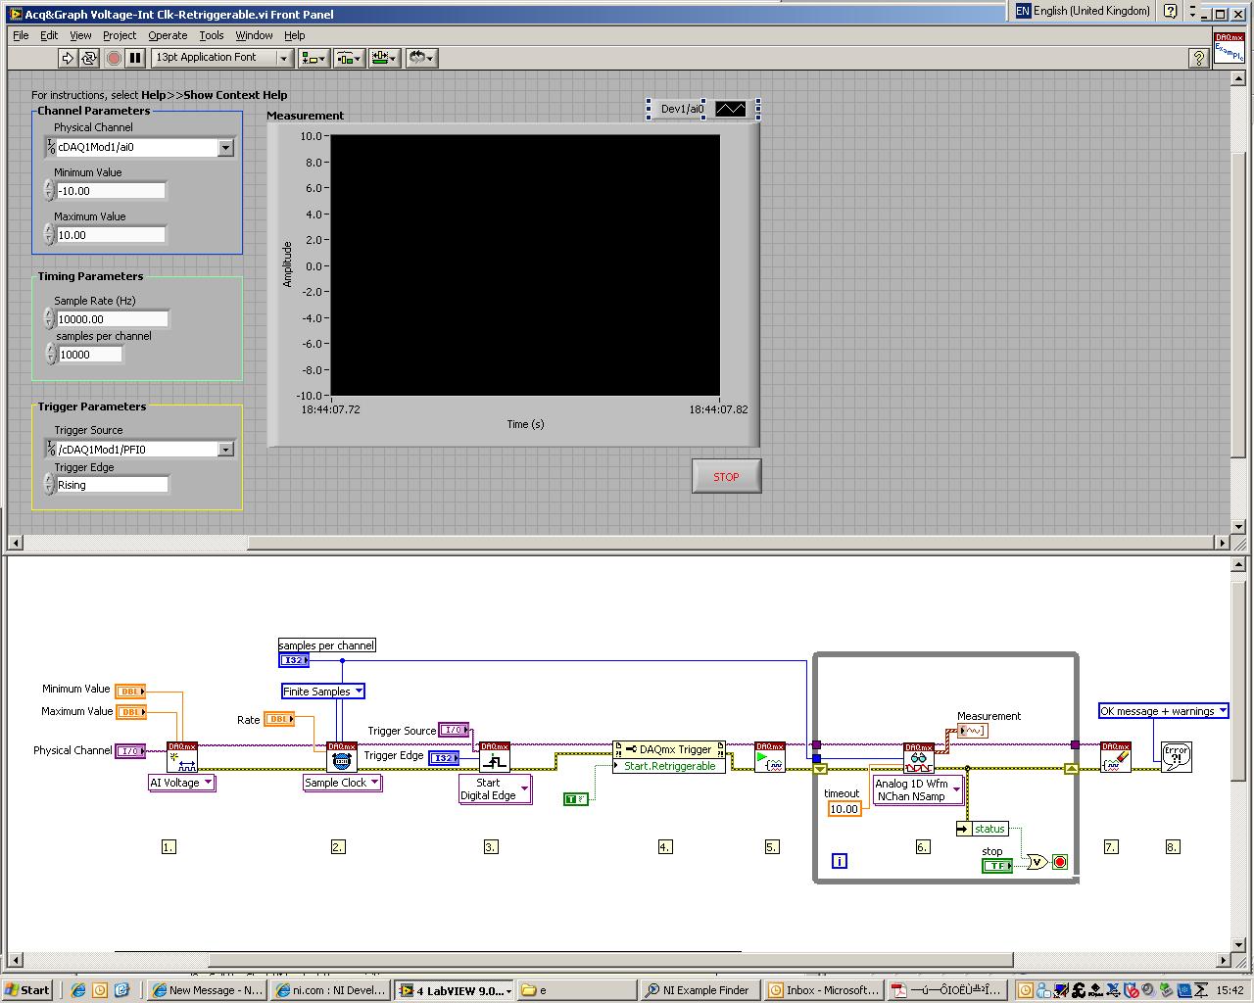This screenshot has height=1003, width=1254.
Task: Click the DAQmx Clear Task VI node
Action: tap(1116, 757)
